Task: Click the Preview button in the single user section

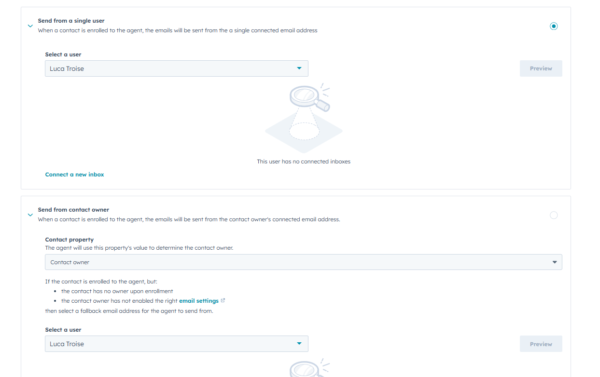Action: click(541, 68)
